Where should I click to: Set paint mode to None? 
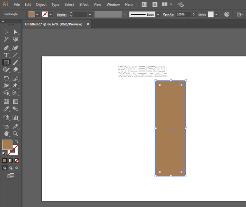point(17,161)
